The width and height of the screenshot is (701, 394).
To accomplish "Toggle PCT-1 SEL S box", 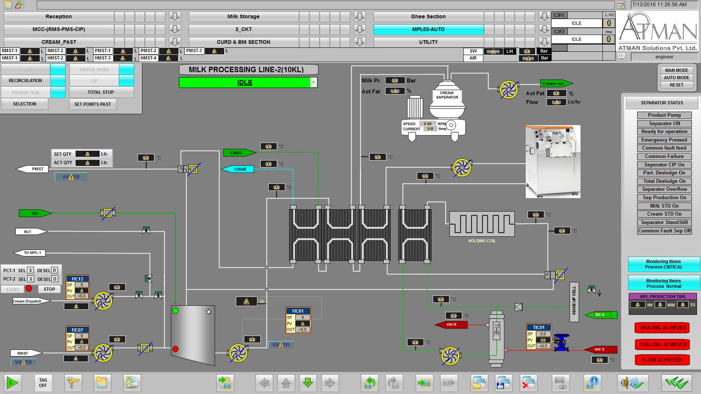I will coord(30,270).
